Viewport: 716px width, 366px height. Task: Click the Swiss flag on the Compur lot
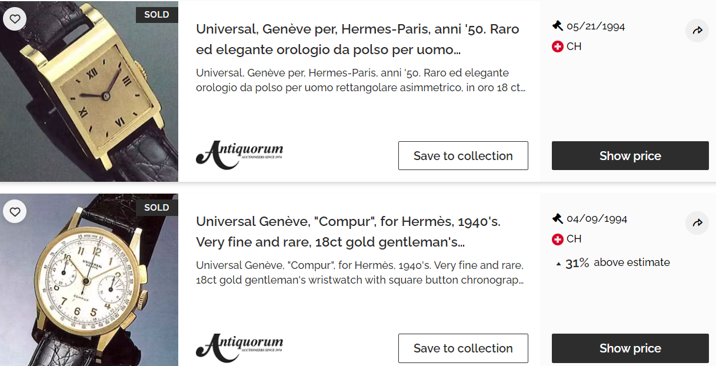click(x=558, y=239)
